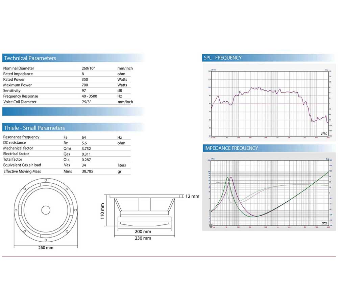Click the SPL frequency response graph
The height and width of the screenshot is (305, 338).
pyautogui.click(x=269, y=104)
